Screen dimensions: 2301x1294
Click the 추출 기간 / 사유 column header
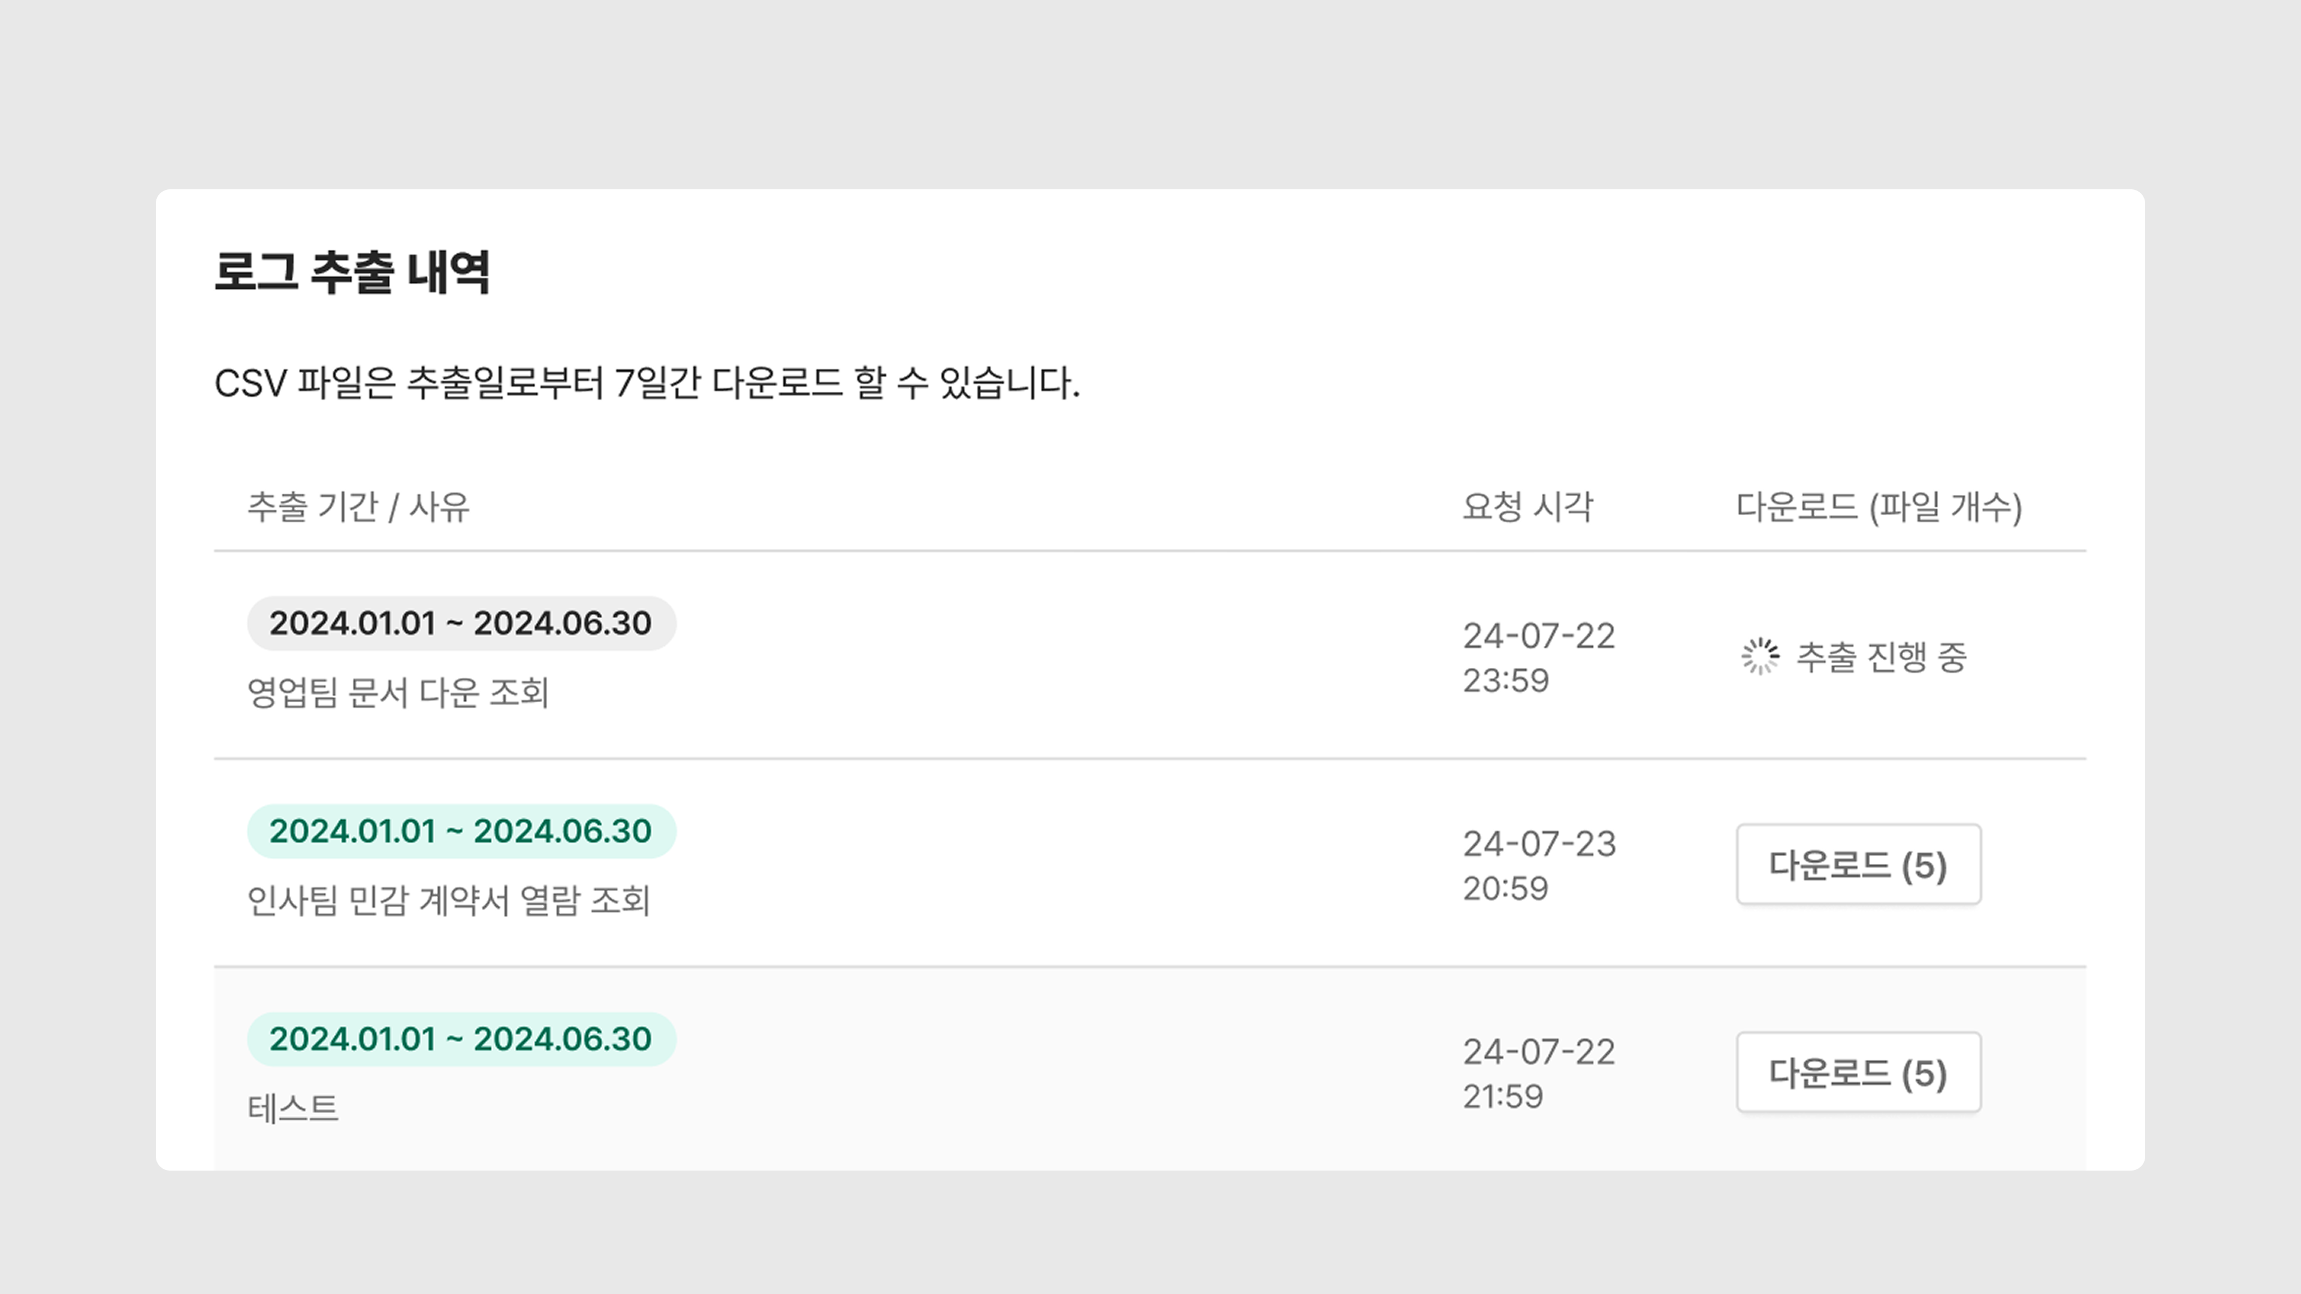coord(358,506)
